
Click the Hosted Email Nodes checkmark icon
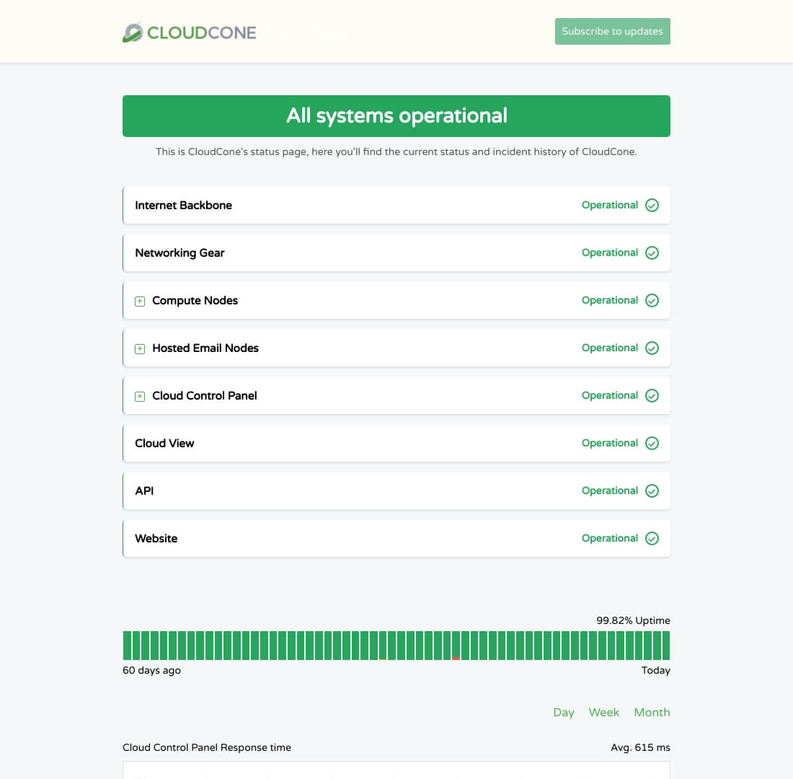652,348
